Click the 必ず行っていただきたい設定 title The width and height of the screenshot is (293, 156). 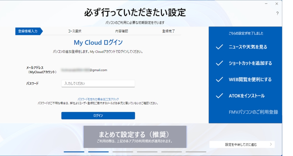(135, 13)
